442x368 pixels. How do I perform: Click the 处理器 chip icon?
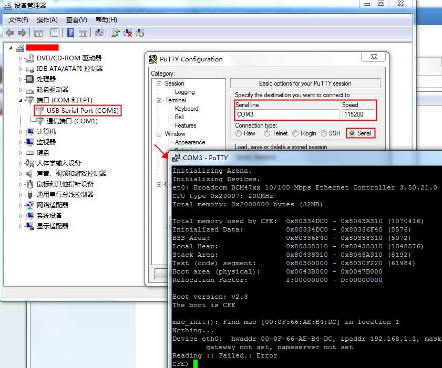tap(30, 79)
